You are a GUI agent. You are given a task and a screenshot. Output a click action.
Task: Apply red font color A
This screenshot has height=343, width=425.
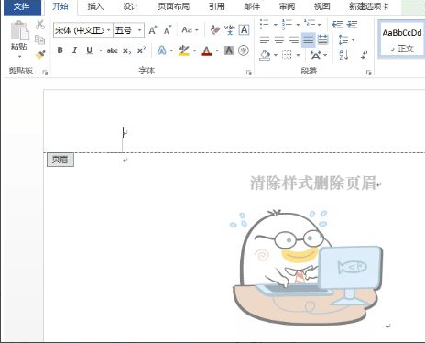[x=207, y=50]
